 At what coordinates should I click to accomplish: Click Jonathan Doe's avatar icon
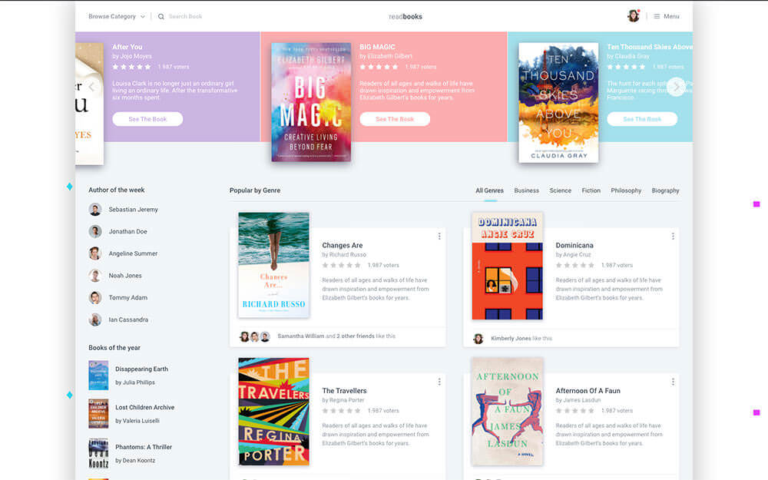(95, 231)
